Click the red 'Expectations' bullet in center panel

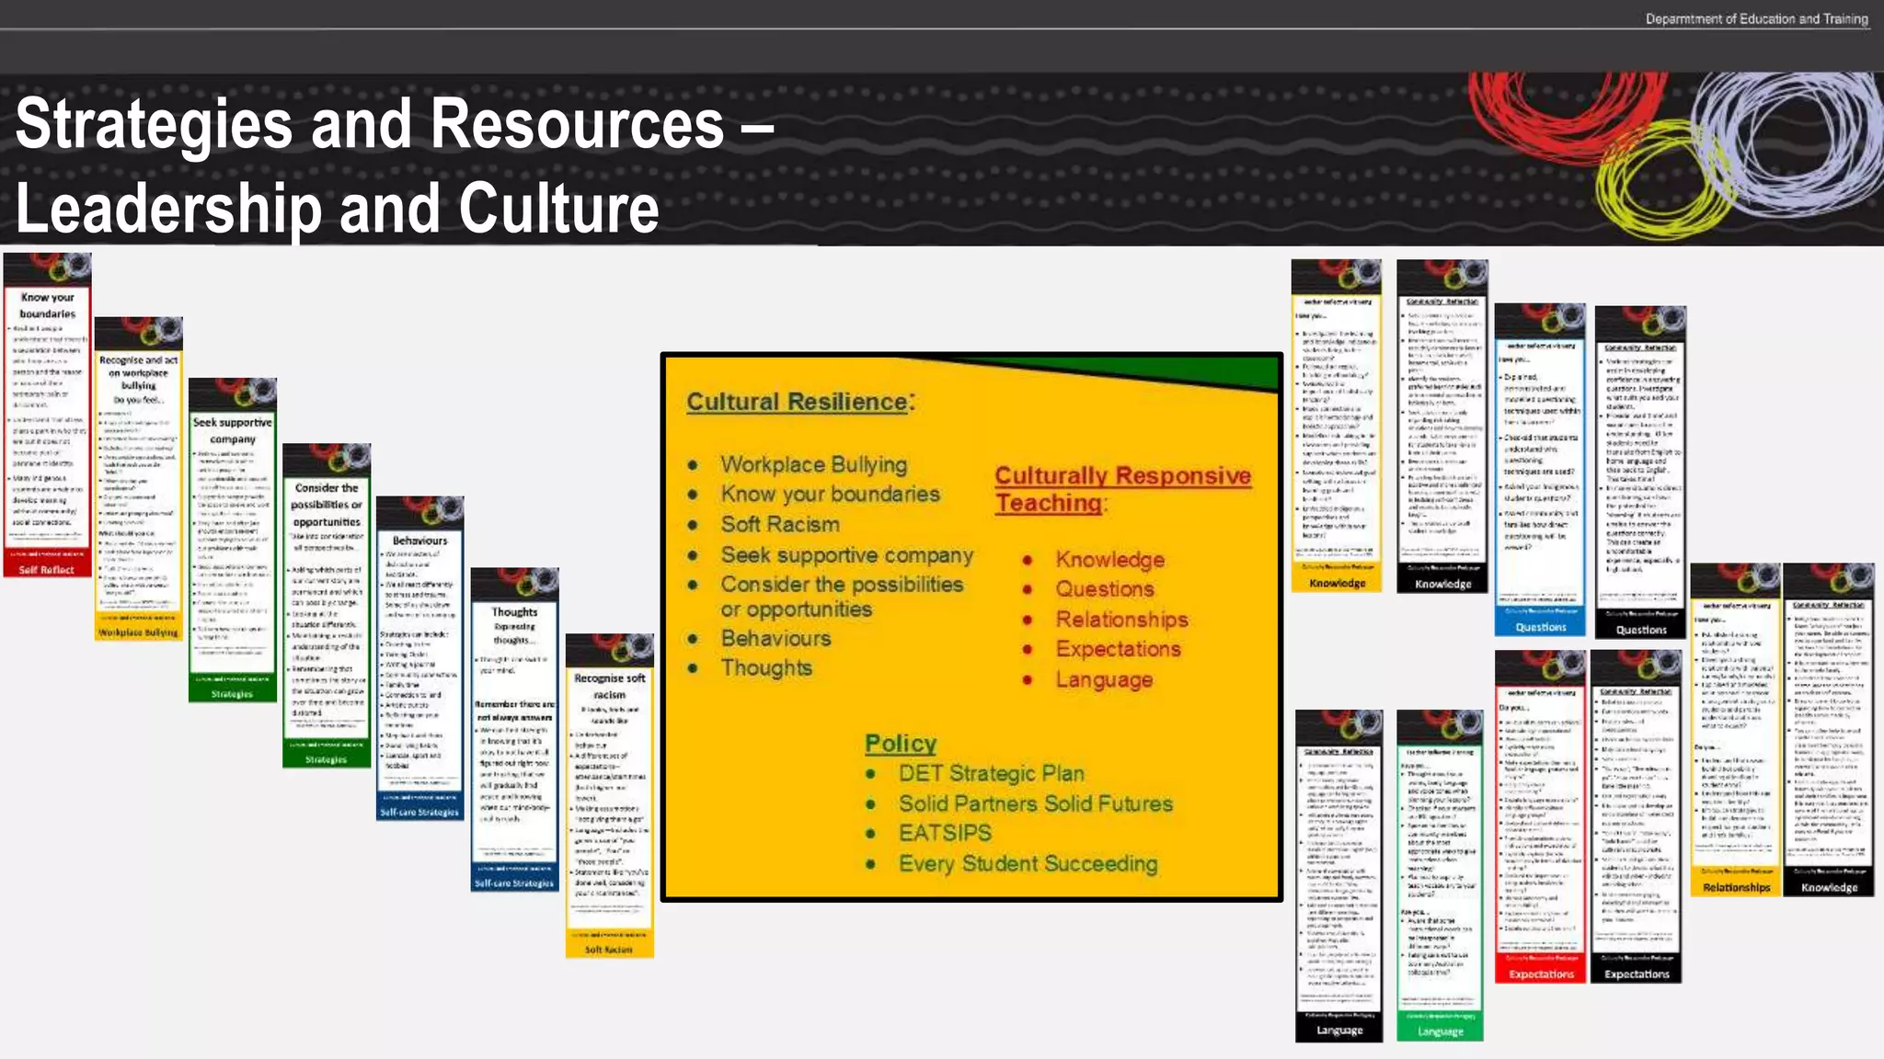click(1118, 649)
